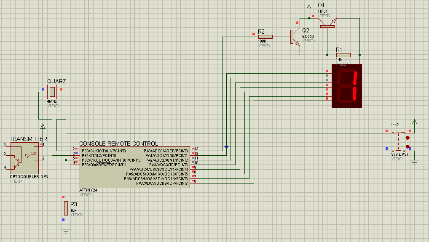The width and height of the screenshot is (429, 242).
Task: Select the Q2 BC550 transistor symbol
Action: pos(295,37)
